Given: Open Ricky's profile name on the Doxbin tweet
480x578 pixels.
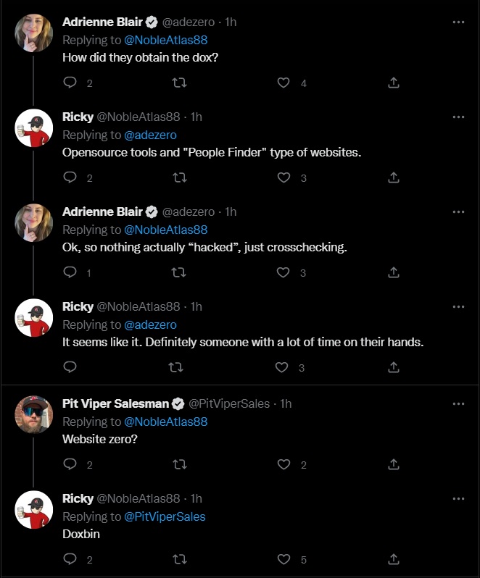Looking at the screenshot, I should coord(78,498).
